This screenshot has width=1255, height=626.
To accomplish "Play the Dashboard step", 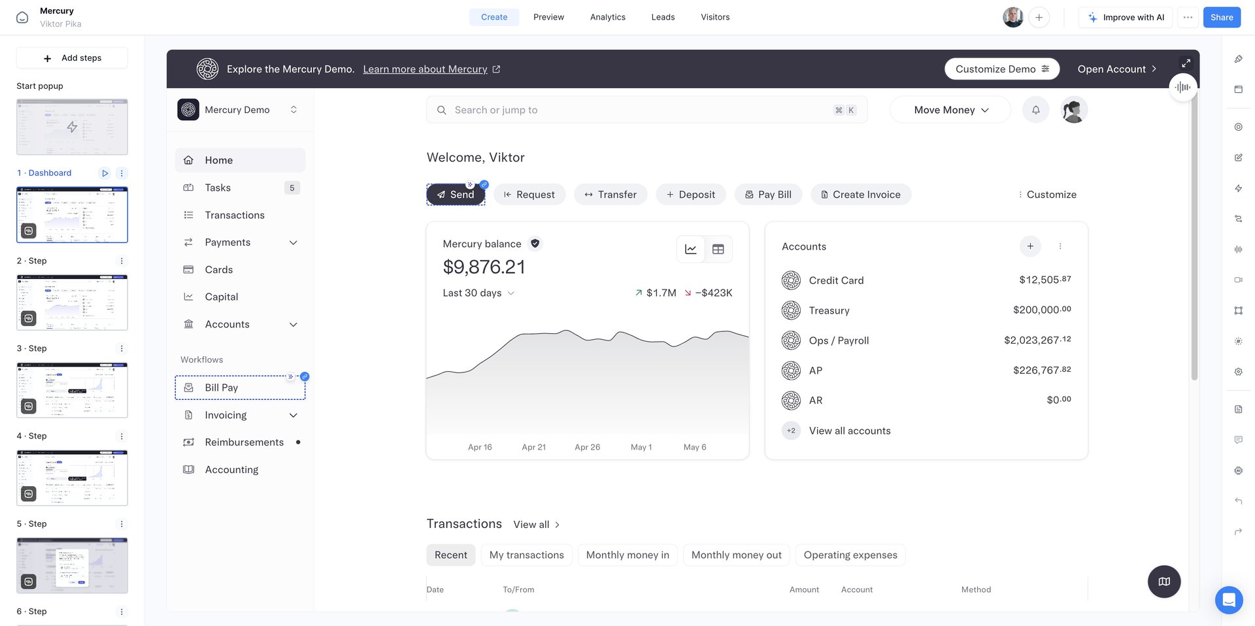I will tap(105, 173).
